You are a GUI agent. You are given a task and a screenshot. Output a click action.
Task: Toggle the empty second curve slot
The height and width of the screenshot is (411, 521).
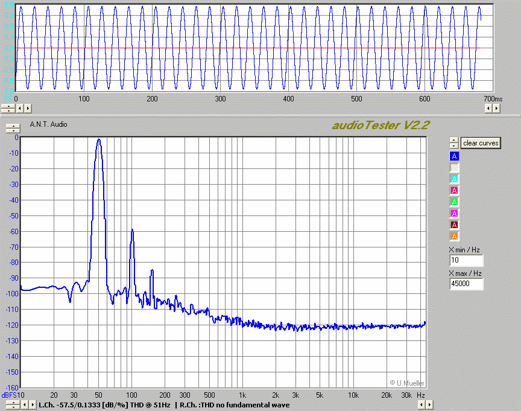click(455, 168)
